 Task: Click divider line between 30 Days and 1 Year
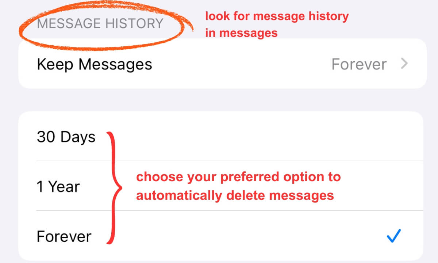click(x=230, y=161)
